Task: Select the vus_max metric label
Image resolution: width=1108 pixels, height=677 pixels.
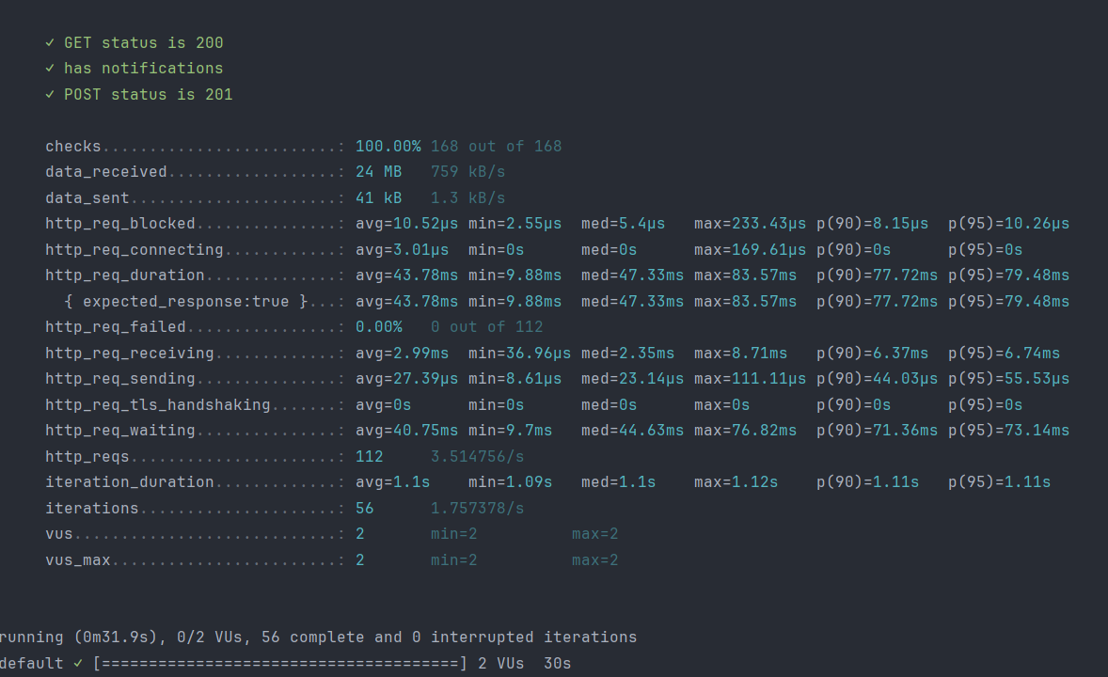Action: [x=78, y=560]
